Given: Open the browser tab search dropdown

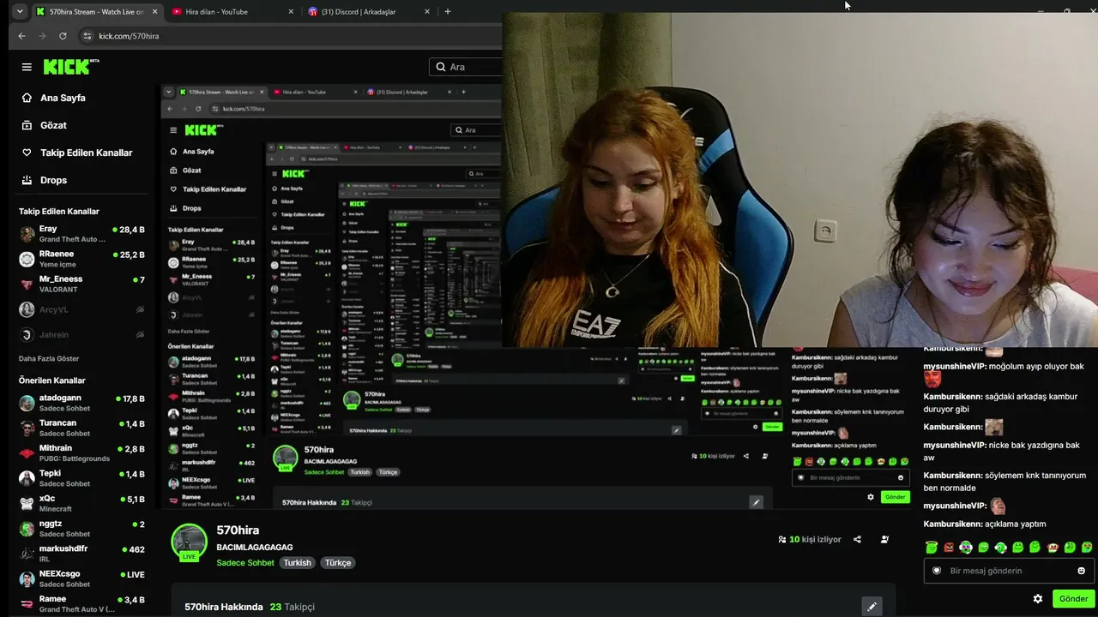Looking at the screenshot, I should click(x=20, y=12).
